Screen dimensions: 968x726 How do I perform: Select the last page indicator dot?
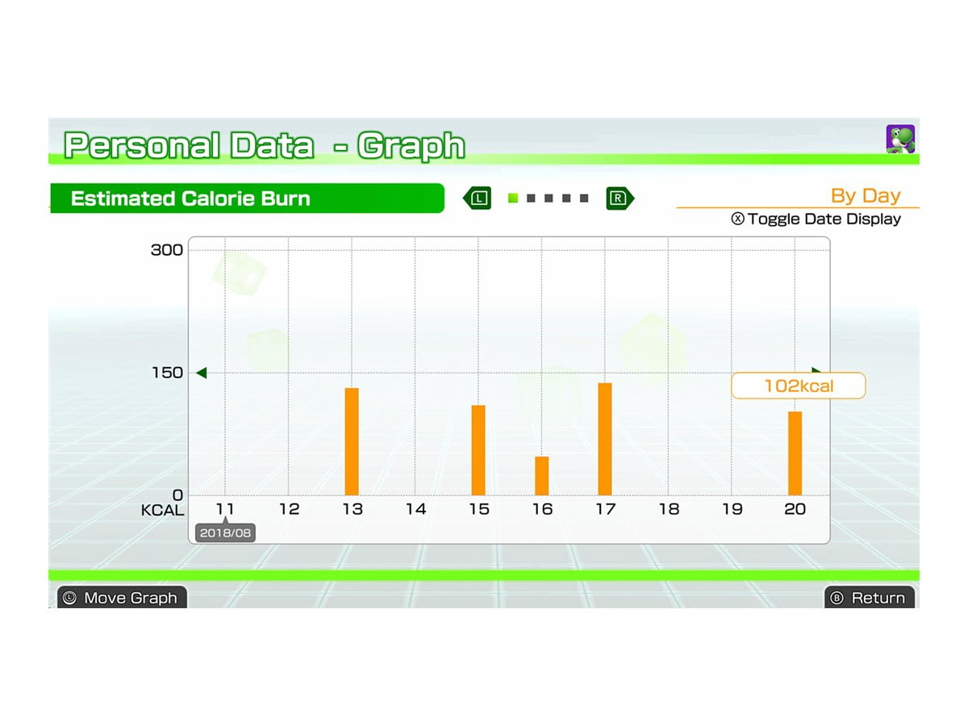pyautogui.click(x=584, y=198)
